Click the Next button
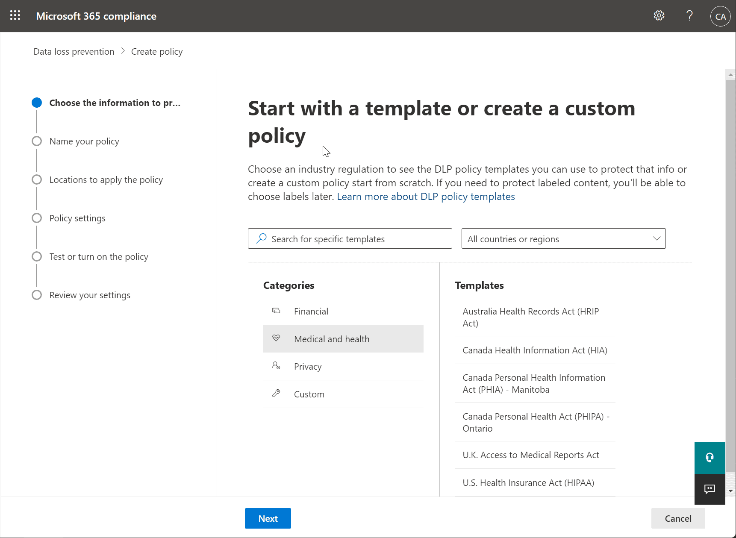Screen dimensions: 736x538 pos(268,518)
